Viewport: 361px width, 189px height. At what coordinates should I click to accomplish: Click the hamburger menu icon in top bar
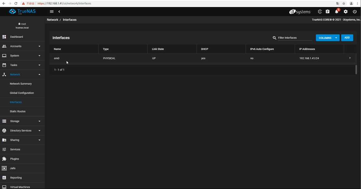coord(52,11)
